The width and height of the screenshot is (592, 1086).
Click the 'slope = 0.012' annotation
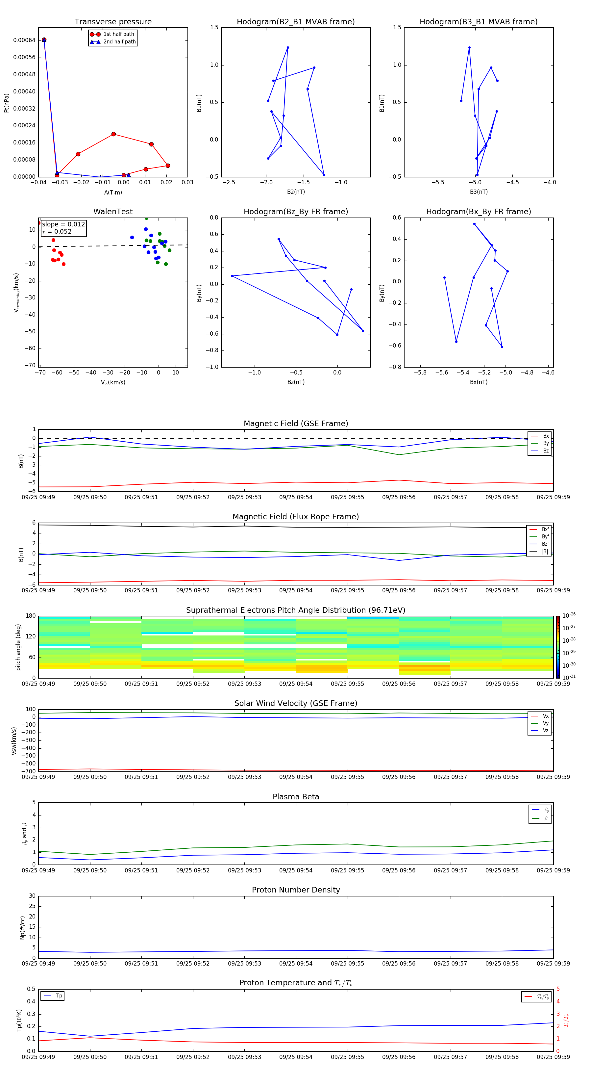coord(63,224)
